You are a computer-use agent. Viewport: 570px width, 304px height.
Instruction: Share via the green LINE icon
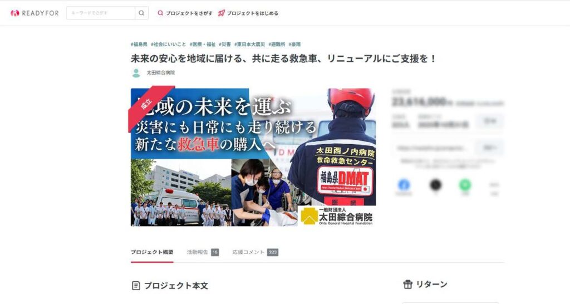465,185
